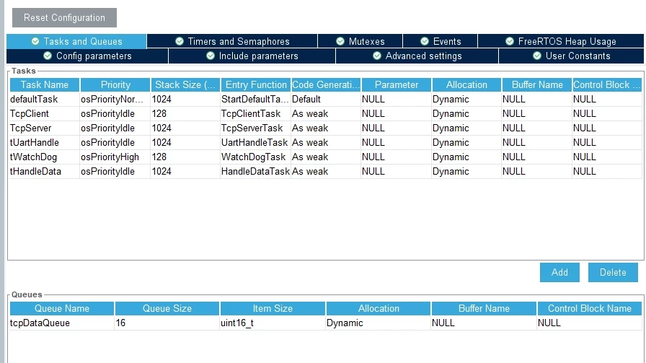Click check icon on Timers and Semaphores tab
Viewport: 646px width, 363px height.
(180, 41)
